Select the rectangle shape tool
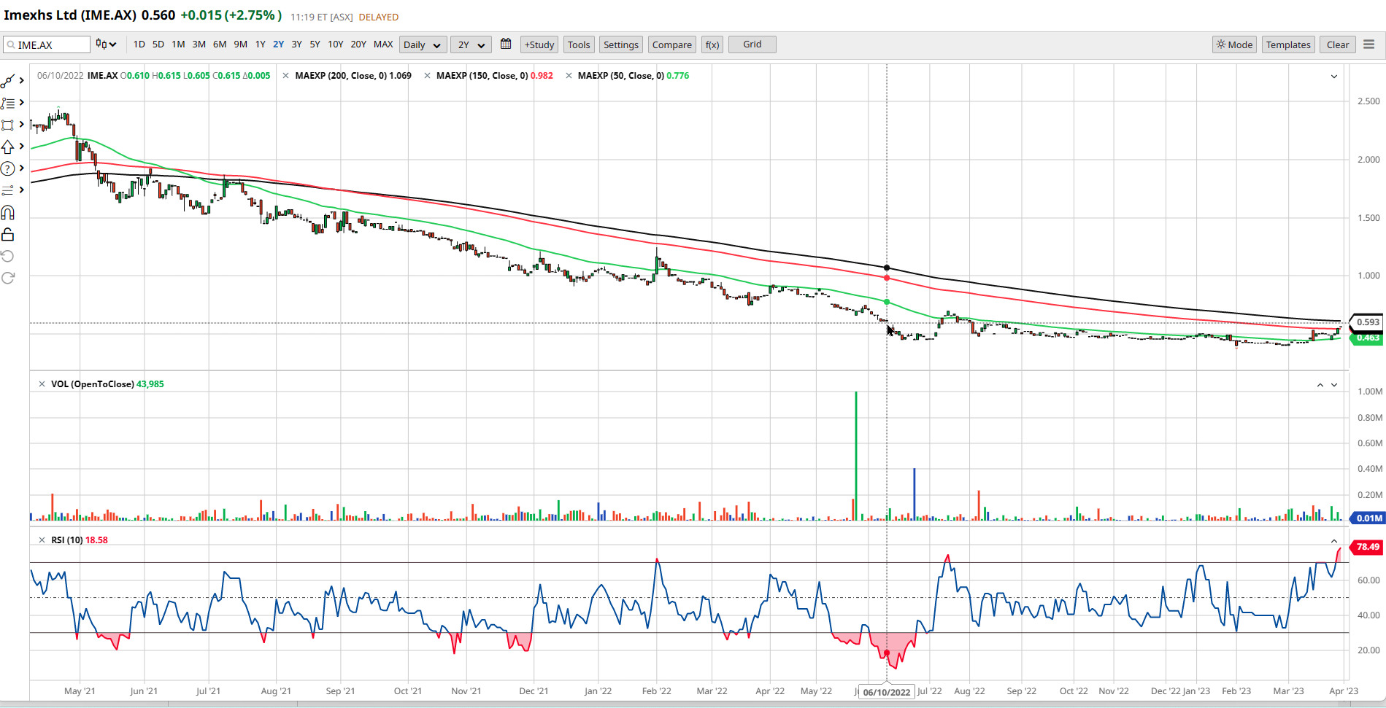Image resolution: width=1386 pixels, height=708 pixels. 8,125
